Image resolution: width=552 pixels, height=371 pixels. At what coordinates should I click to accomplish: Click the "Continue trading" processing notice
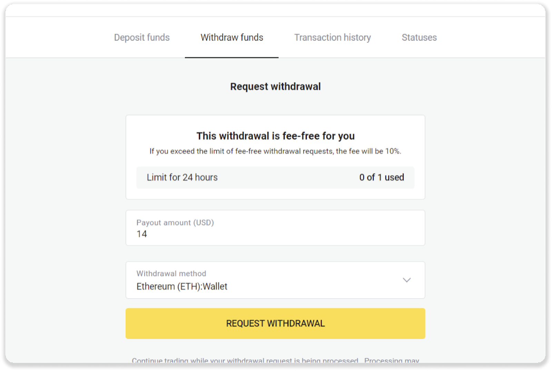point(275,360)
